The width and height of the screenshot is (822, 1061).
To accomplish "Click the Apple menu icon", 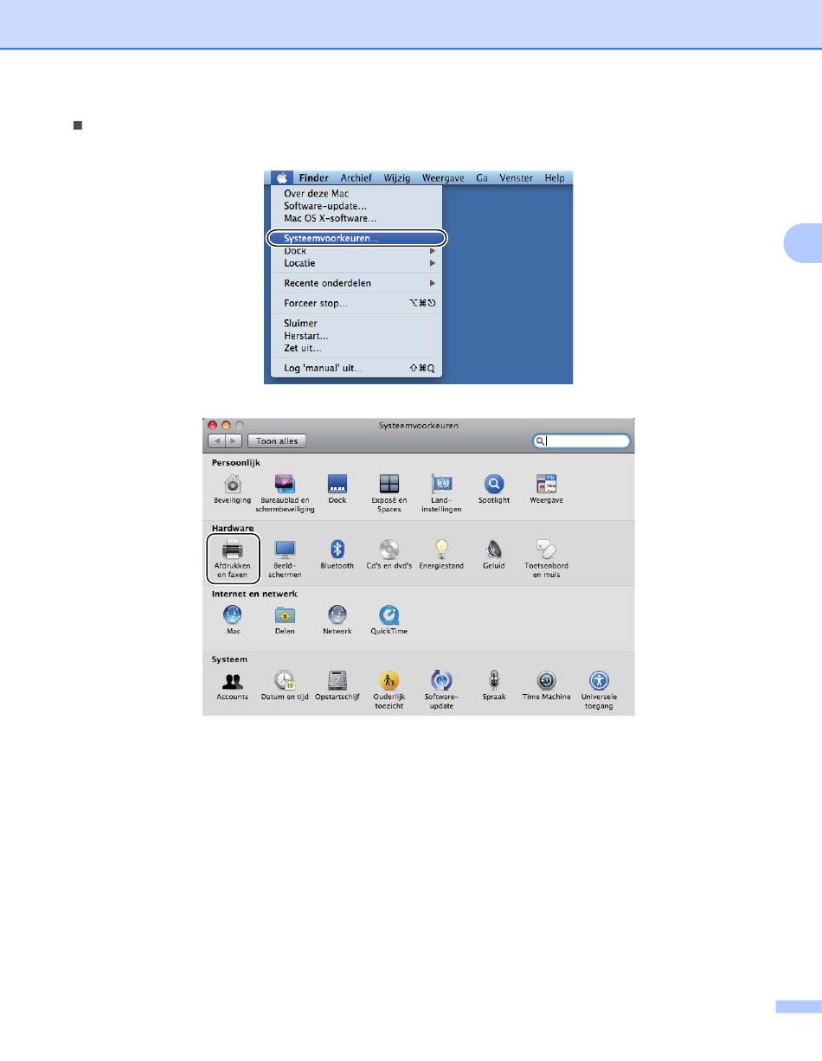I will [280, 177].
